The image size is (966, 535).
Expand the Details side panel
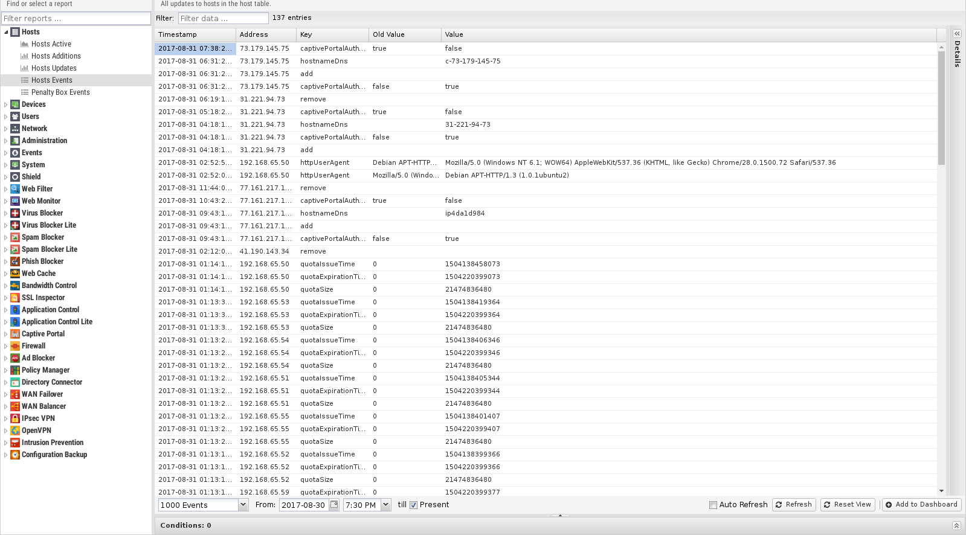(957, 34)
